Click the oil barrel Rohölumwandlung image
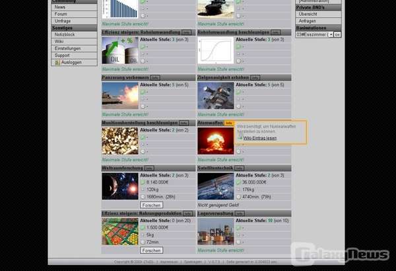Viewport: 396px width, 271px height. point(119,50)
